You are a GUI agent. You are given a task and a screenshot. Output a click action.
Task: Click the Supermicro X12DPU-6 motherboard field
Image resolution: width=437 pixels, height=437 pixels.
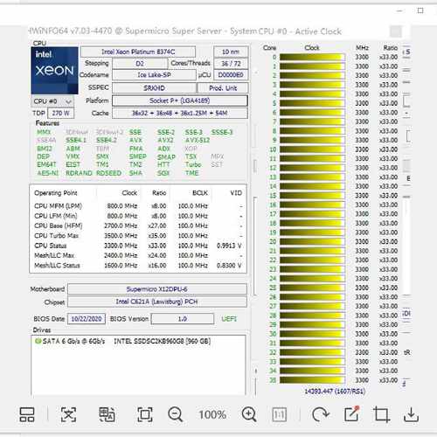[157, 289]
